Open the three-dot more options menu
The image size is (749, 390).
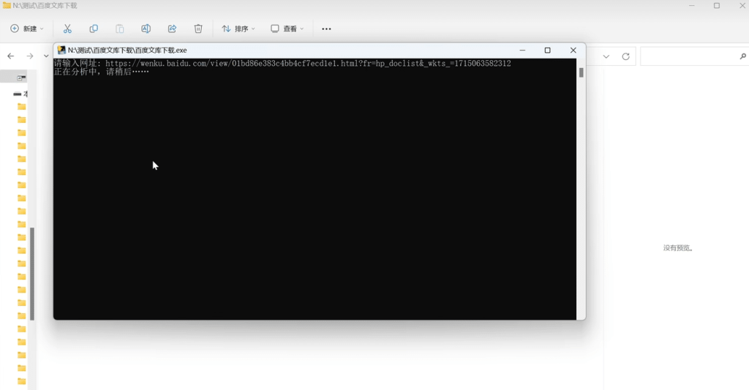click(326, 29)
